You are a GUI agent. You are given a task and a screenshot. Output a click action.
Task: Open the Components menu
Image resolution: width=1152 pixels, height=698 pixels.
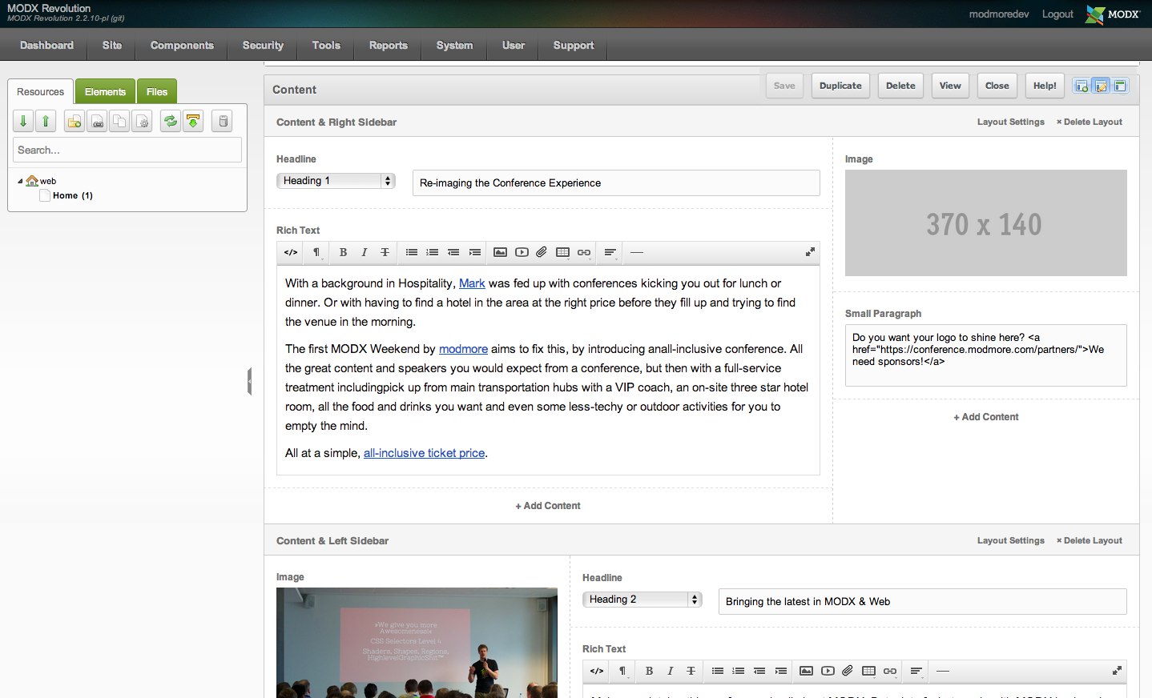point(182,46)
